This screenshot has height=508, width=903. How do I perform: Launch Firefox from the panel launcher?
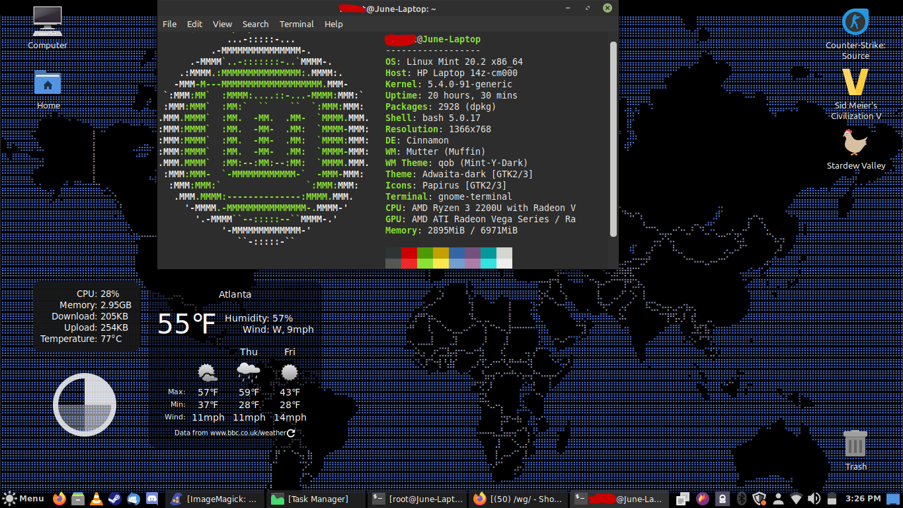(x=59, y=499)
